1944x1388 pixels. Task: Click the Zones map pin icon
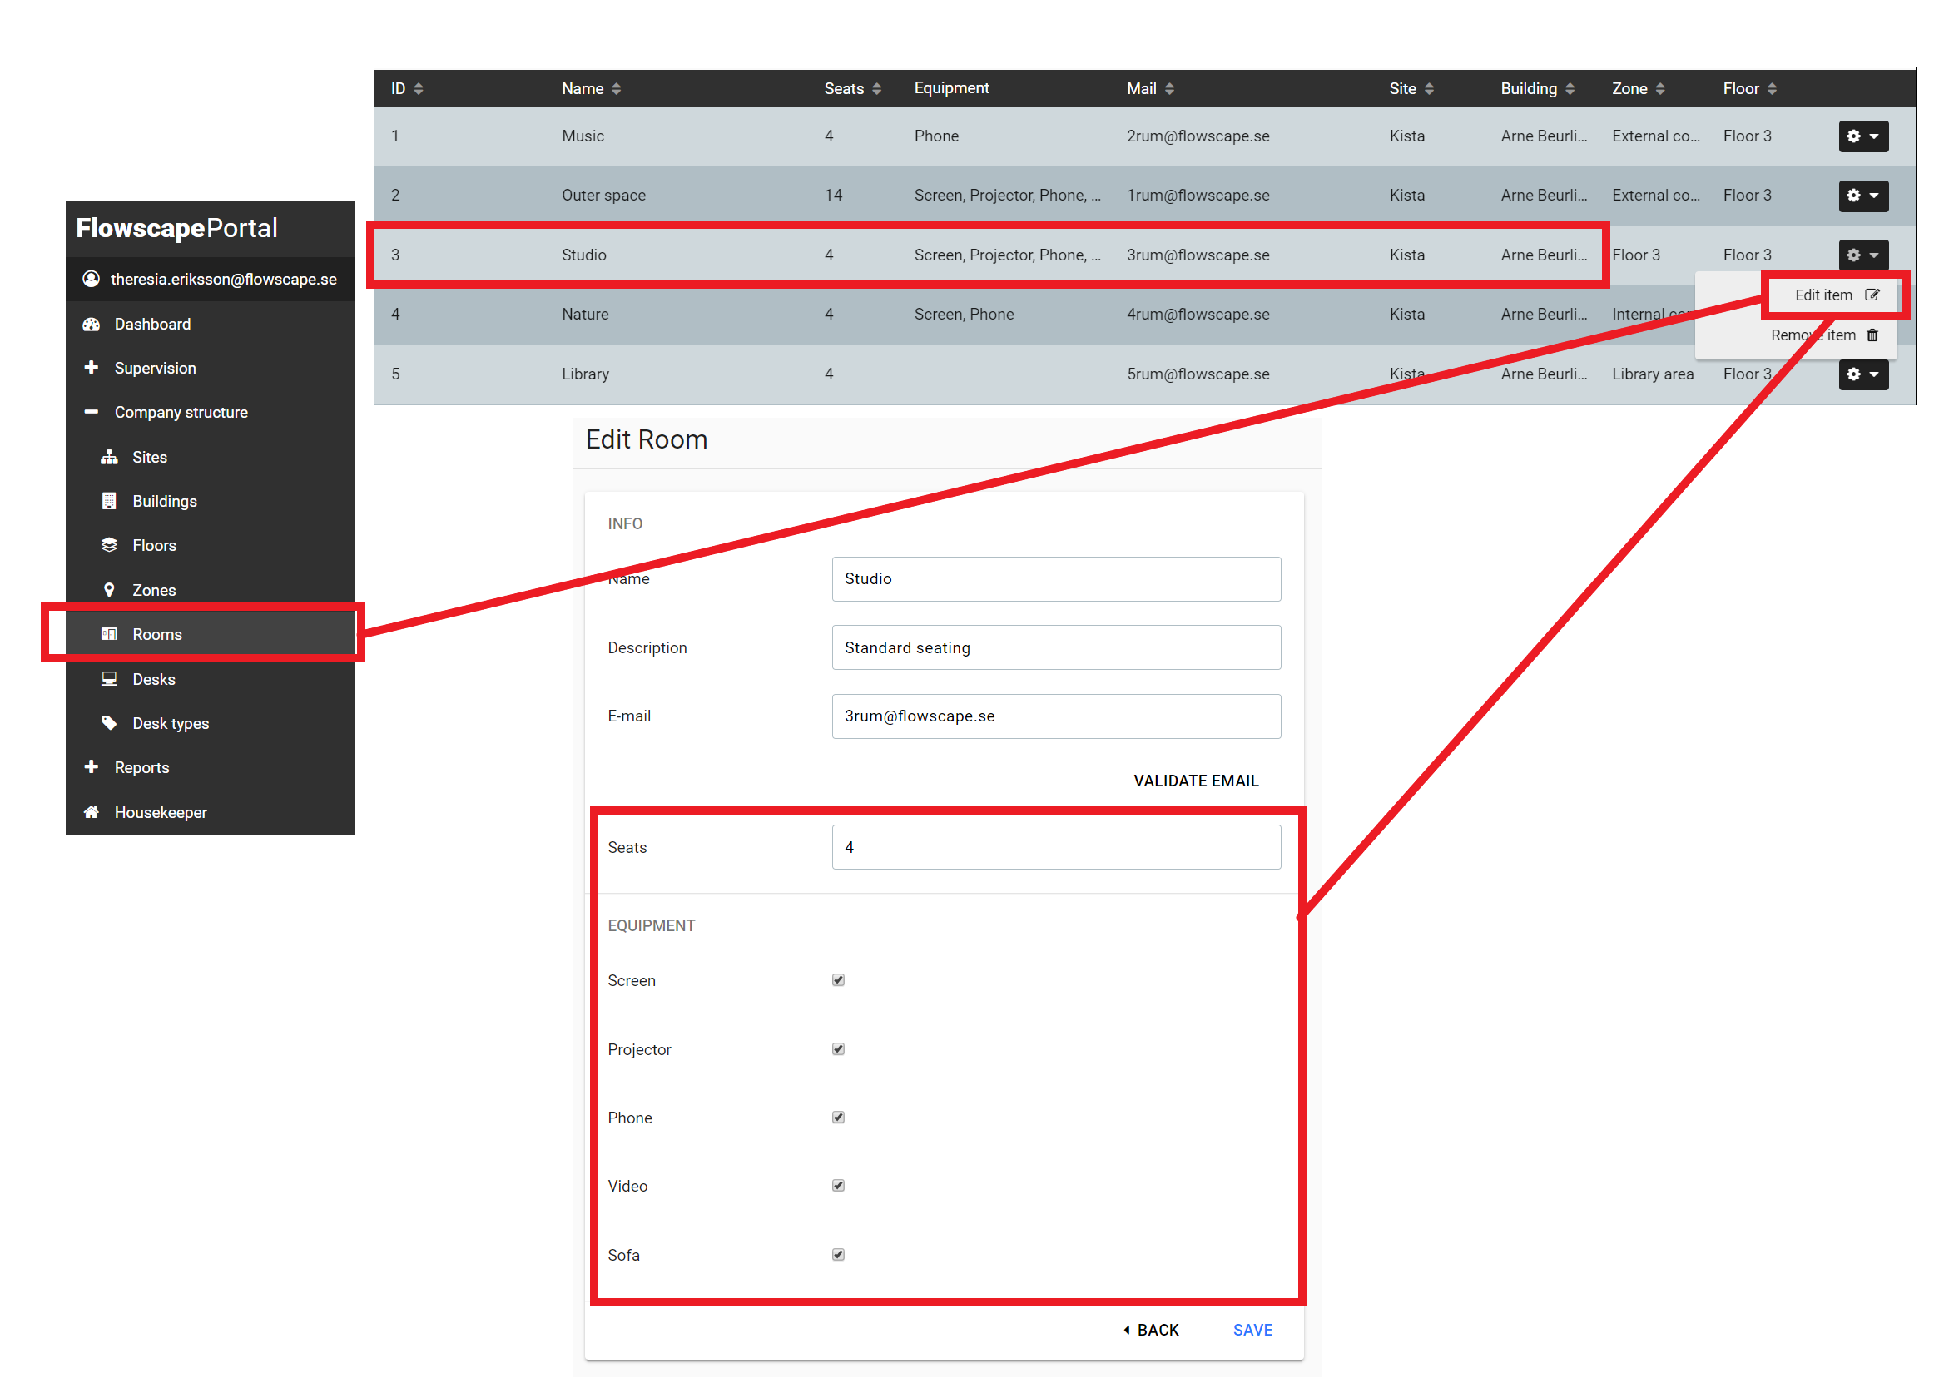coord(109,590)
